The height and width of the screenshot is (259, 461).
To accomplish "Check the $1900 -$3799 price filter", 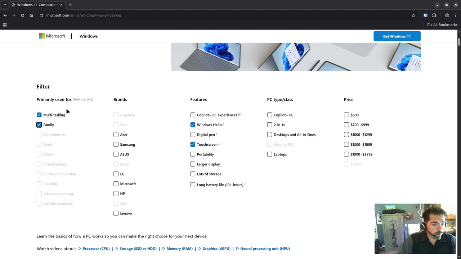I will [346, 154].
